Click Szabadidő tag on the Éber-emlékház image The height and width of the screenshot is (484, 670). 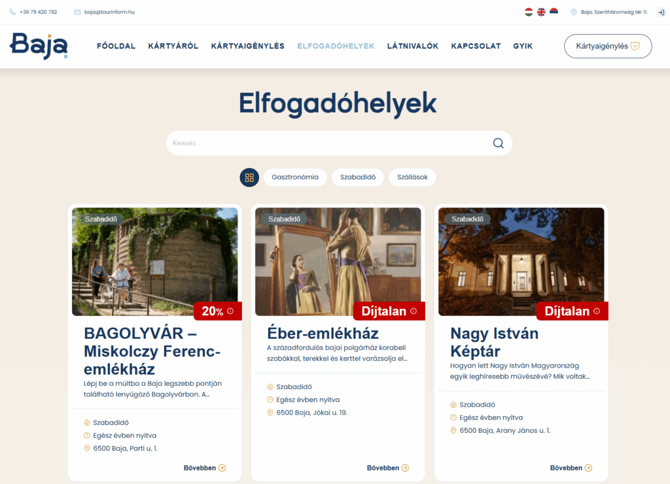(x=284, y=219)
